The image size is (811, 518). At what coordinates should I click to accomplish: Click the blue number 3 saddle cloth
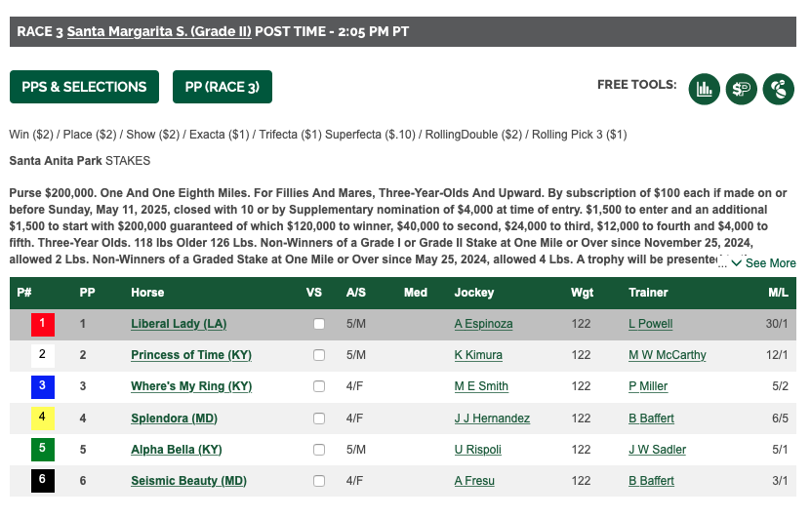click(42, 386)
